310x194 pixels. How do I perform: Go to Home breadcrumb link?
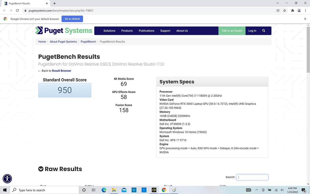pyautogui.click(x=42, y=41)
